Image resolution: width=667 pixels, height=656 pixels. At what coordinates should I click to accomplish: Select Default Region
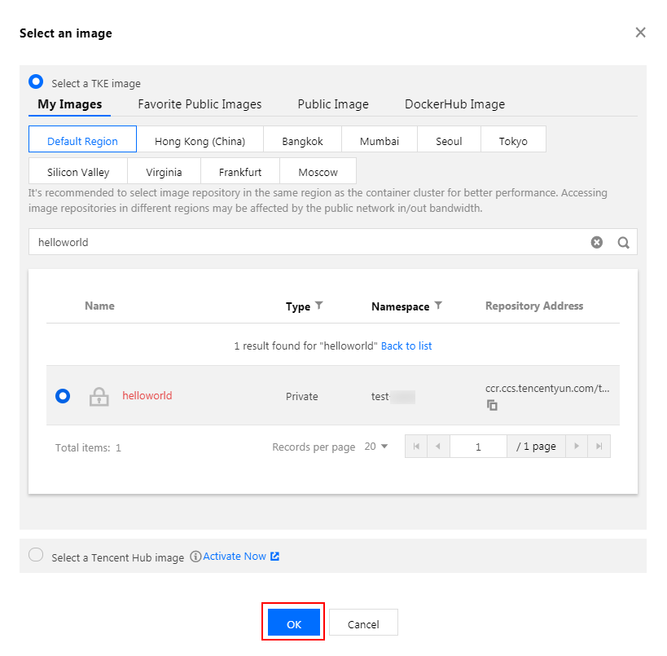82,139
